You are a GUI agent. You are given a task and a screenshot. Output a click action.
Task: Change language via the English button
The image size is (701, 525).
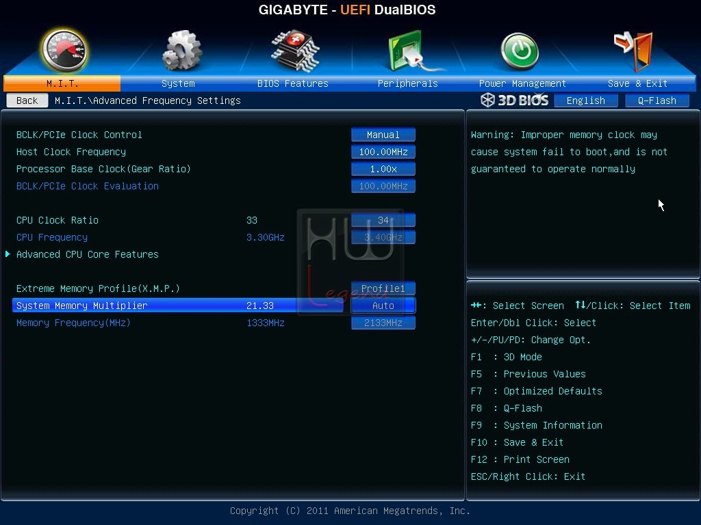tap(586, 100)
